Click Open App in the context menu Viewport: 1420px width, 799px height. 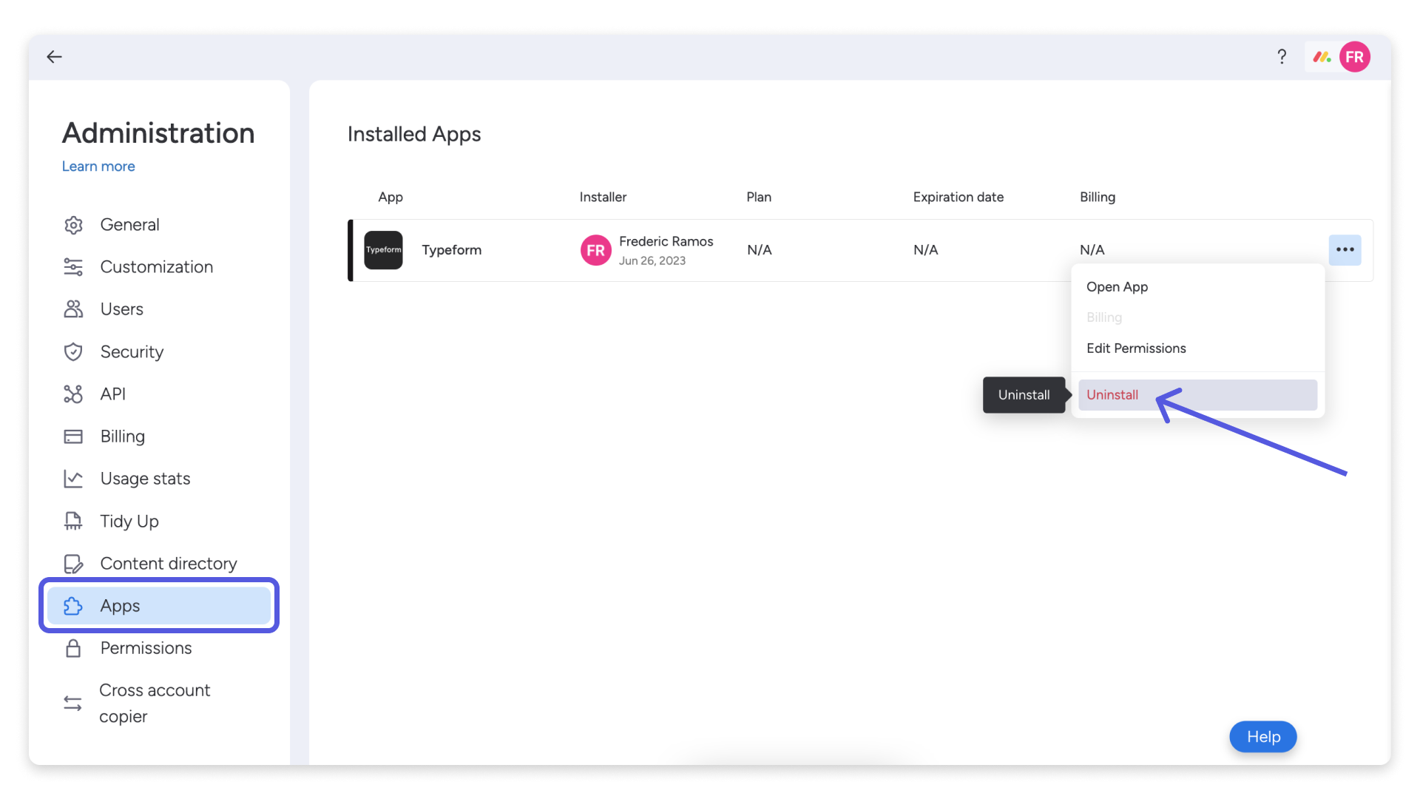pos(1118,287)
